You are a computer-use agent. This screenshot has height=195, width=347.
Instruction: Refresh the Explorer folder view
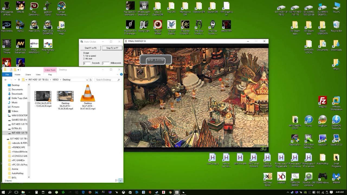[91, 80]
